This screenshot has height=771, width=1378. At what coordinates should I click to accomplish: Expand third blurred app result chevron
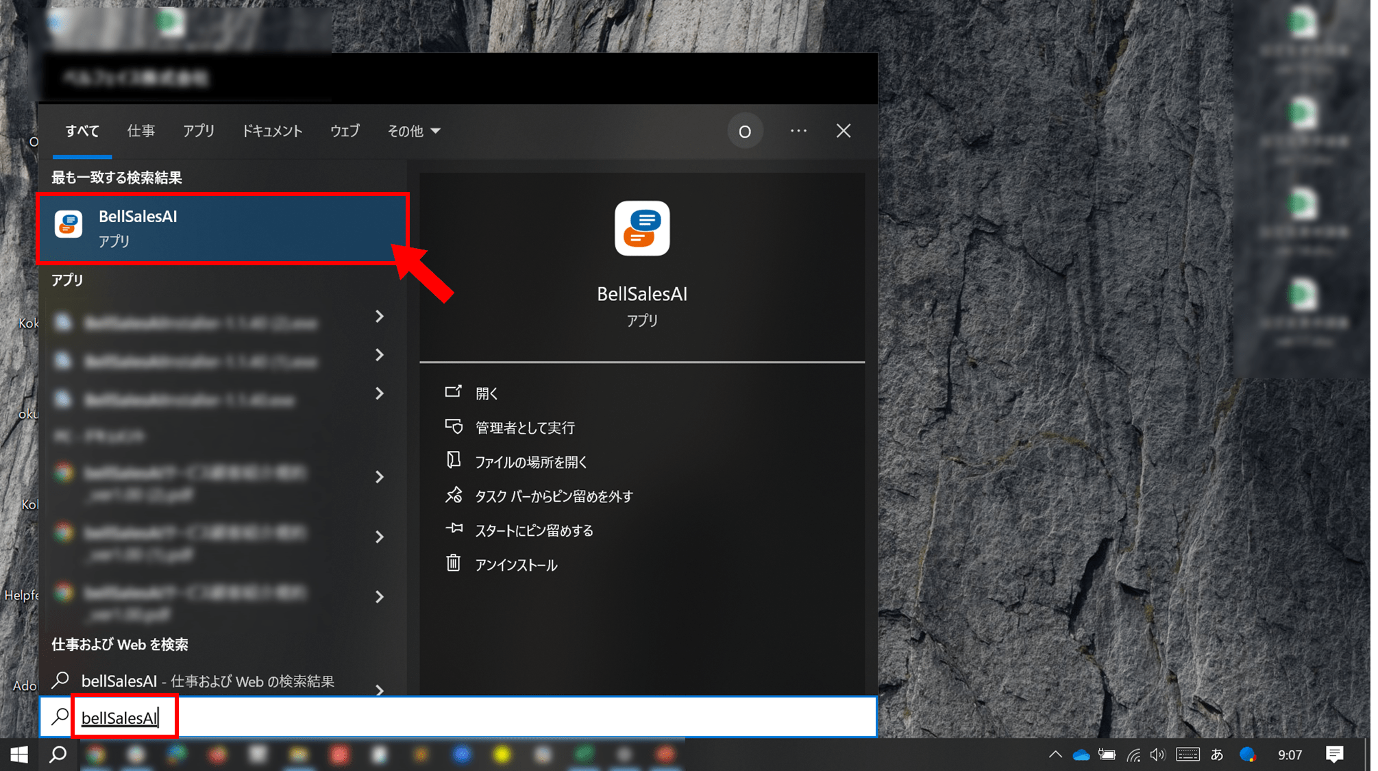click(380, 393)
